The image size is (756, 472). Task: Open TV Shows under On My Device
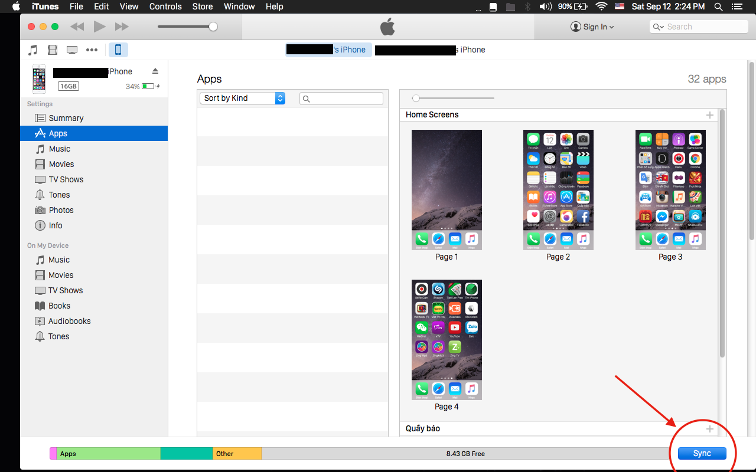94,290
